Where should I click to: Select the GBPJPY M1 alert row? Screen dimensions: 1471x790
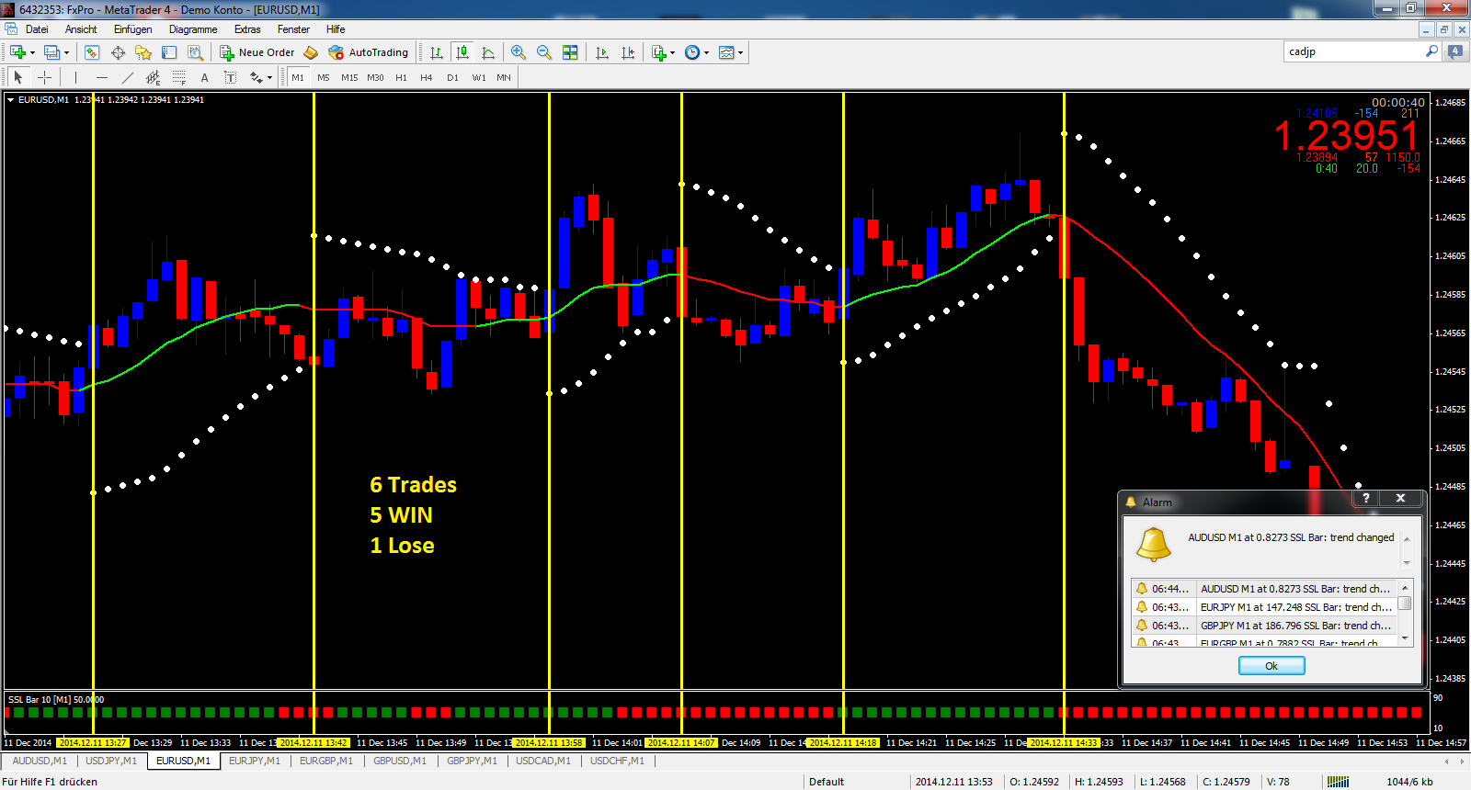(x=1264, y=626)
